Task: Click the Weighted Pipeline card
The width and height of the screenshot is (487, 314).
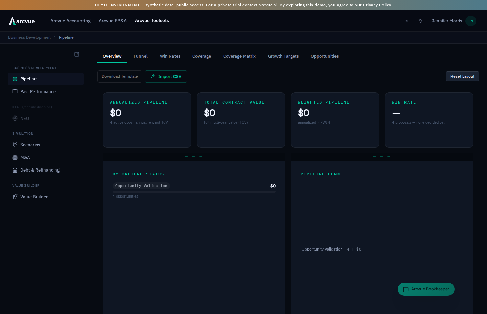Action: pyautogui.click(x=335, y=120)
